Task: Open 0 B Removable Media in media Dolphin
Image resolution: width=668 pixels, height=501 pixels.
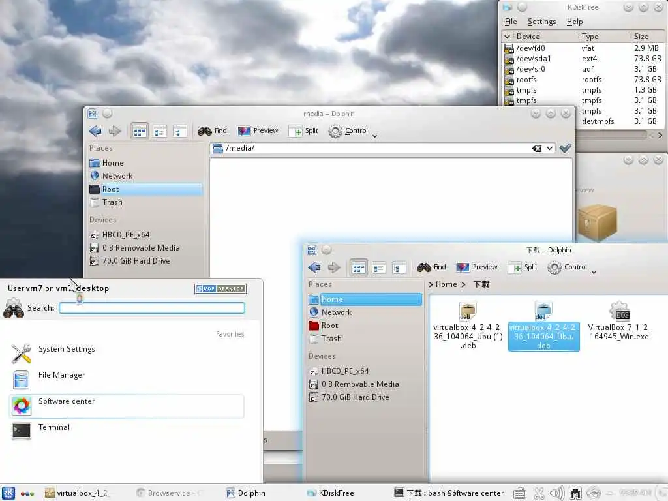Action: 145,248
